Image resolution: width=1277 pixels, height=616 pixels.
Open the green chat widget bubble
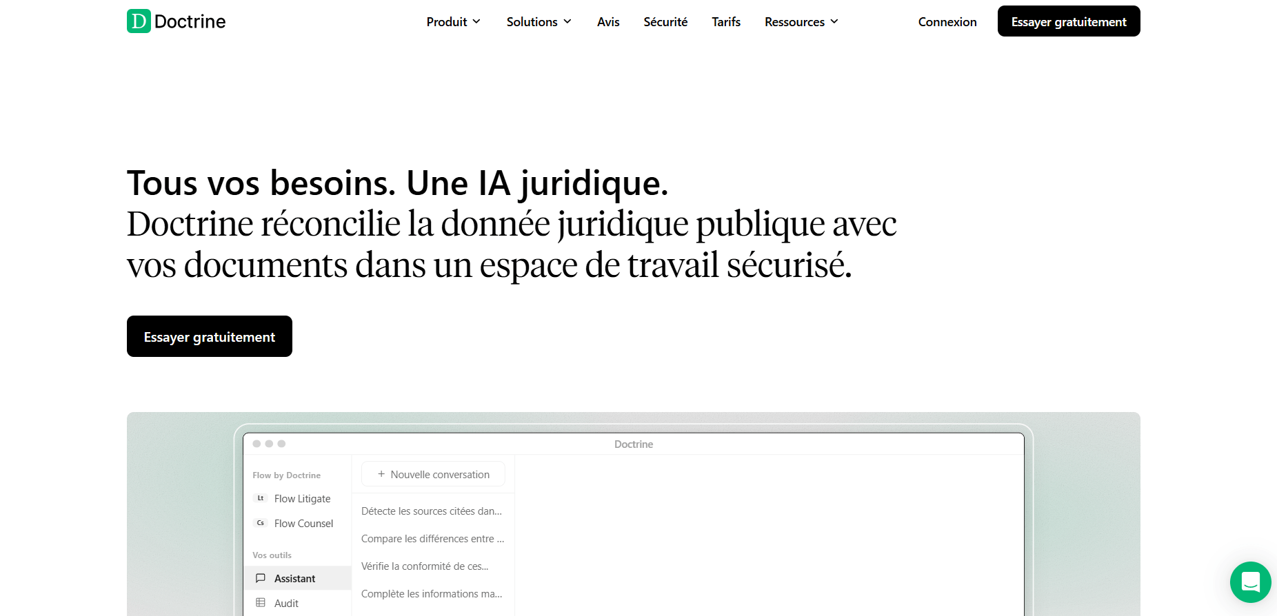tap(1251, 582)
